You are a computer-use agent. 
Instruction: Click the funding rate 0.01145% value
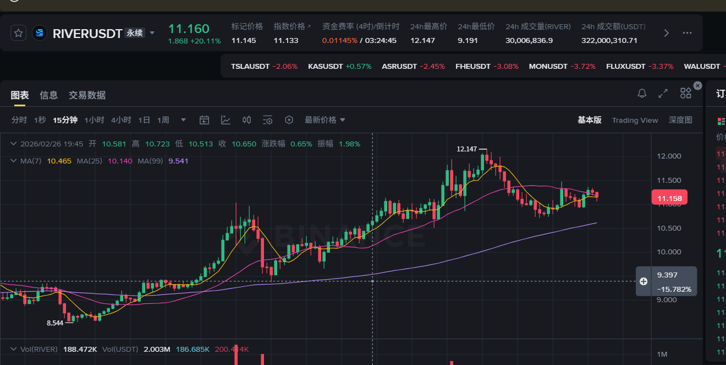click(340, 40)
